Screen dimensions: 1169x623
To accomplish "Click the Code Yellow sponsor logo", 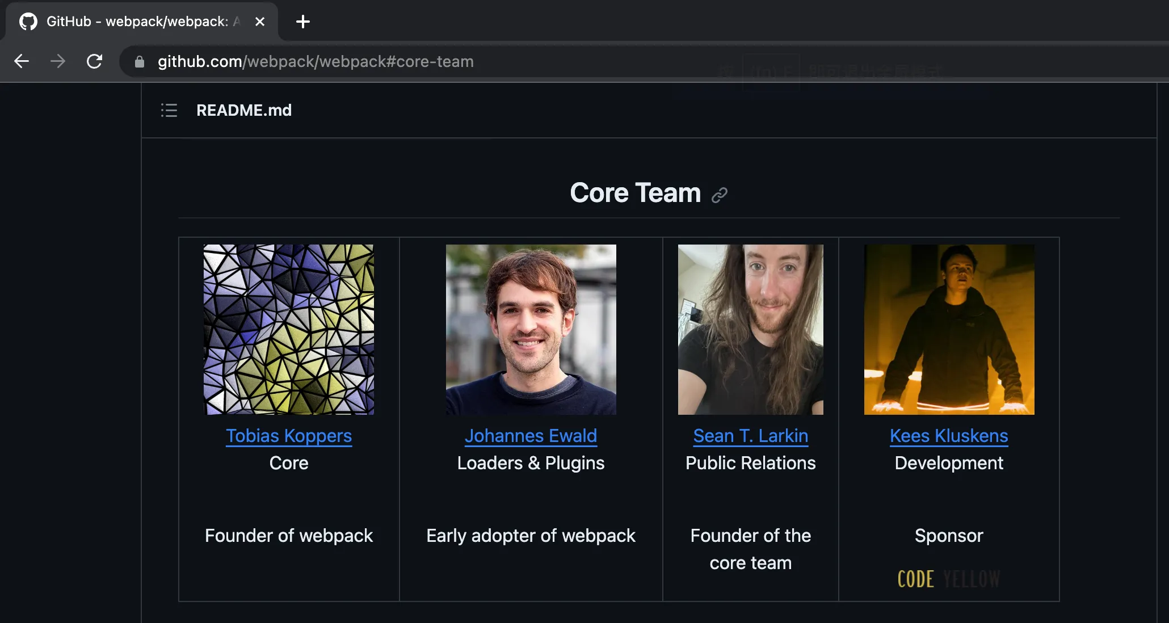I will [949, 579].
